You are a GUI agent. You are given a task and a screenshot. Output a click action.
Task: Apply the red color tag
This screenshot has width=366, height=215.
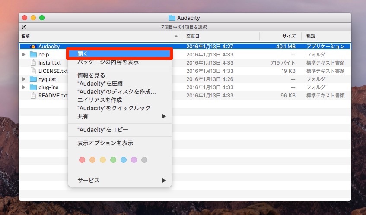pyautogui.click(x=82, y=160)
